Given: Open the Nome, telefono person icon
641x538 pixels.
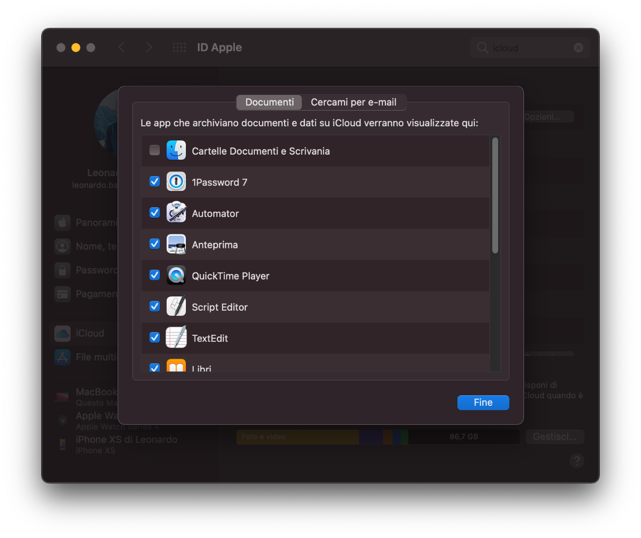Looking at the screenshot, I should pos(63,247).
